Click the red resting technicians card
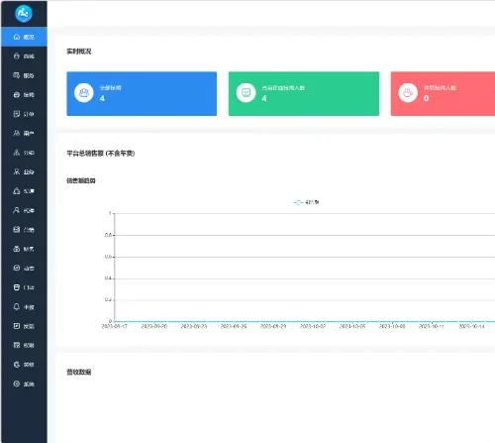Screen dimensions: 495x443 443,93
